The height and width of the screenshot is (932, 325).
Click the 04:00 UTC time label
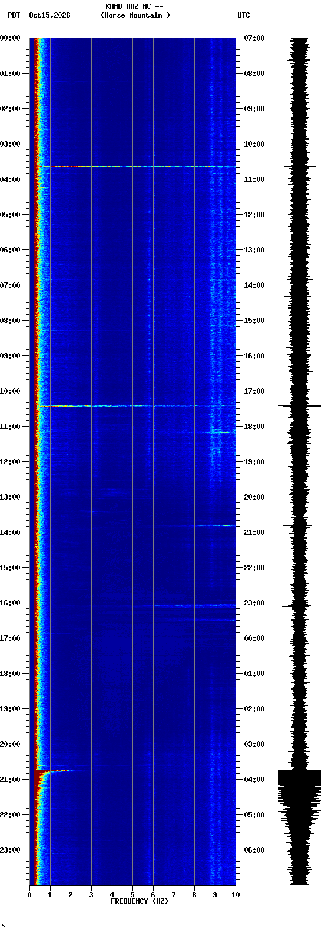tap(254, 780)
